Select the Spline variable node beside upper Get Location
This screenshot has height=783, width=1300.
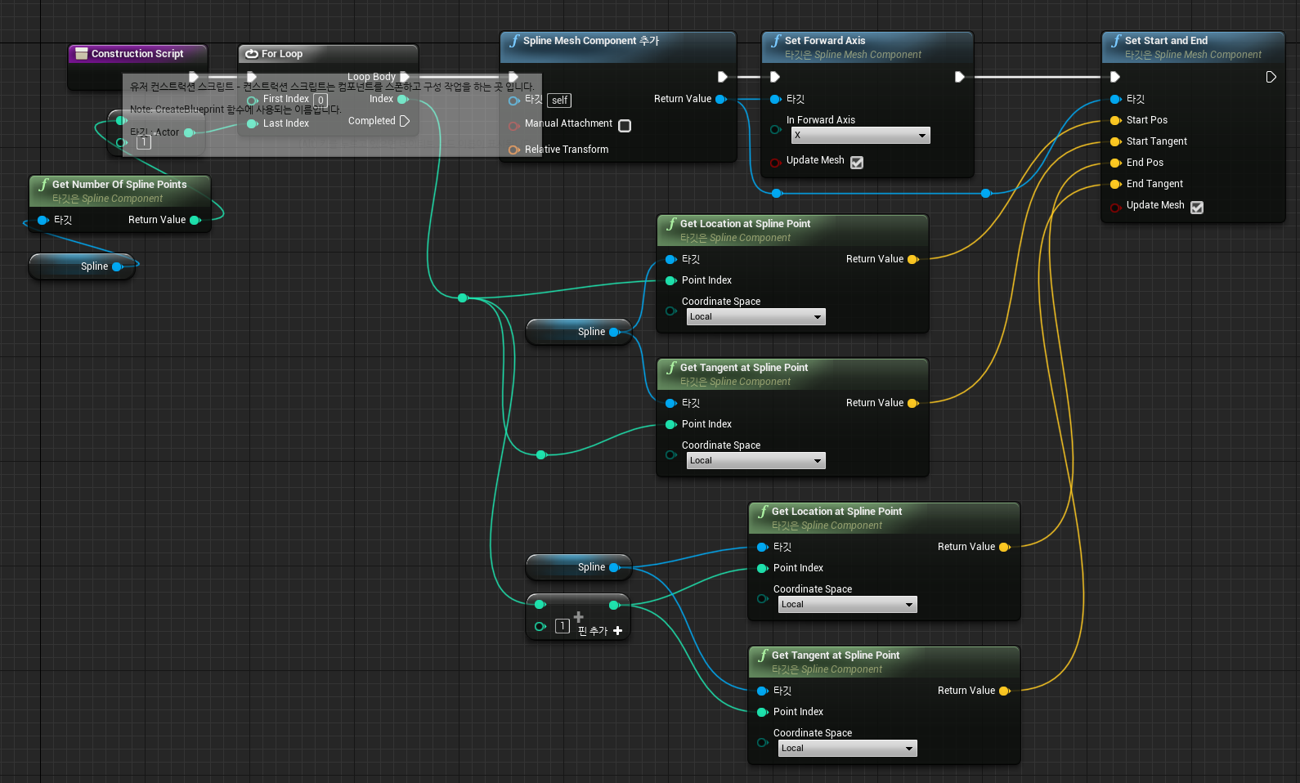point(578,332)
